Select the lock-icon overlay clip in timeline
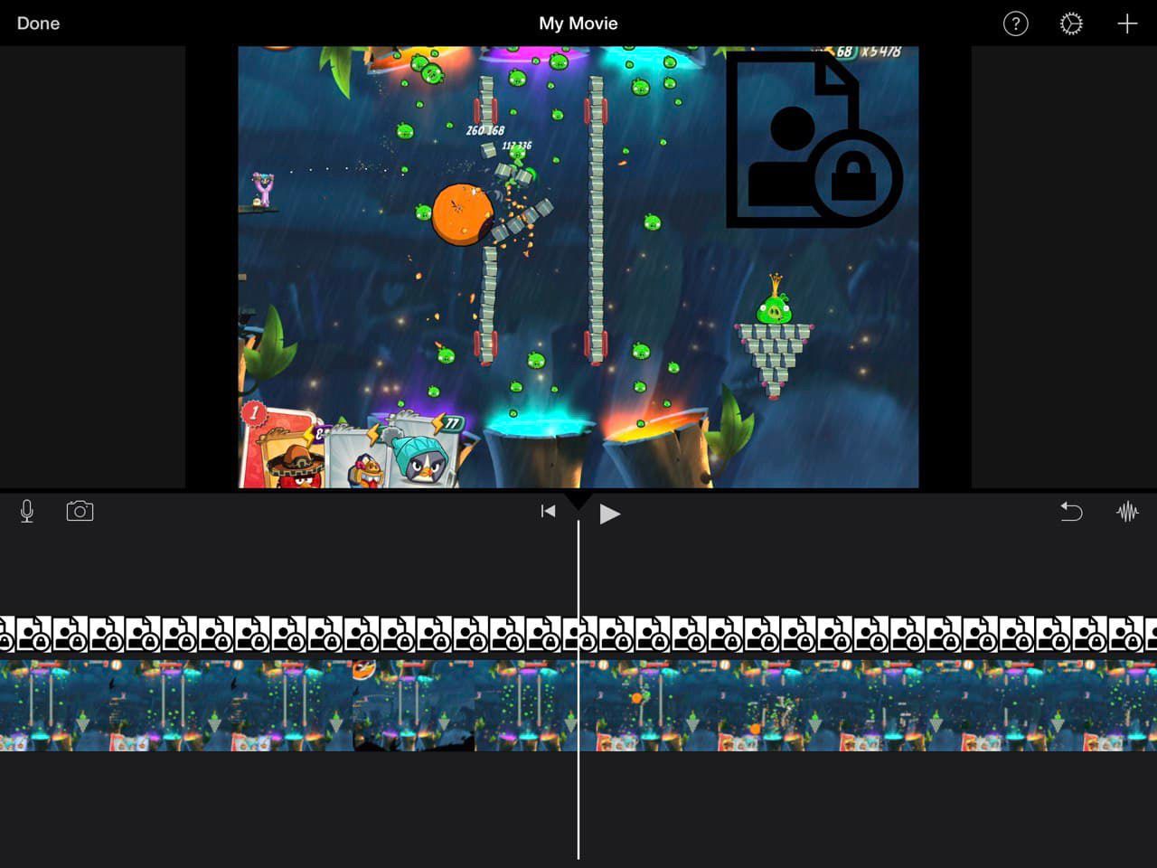This screenshot has height=868, width=1157. click(578, 634)
